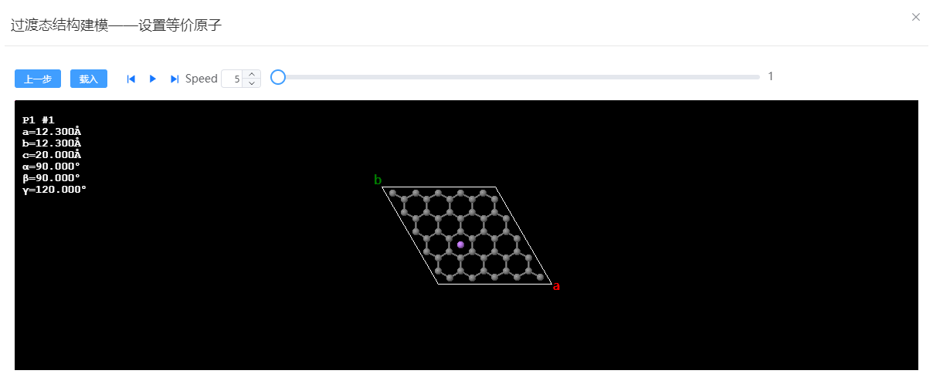This screenshot has height=384, width=933.
Task: Select the gray carbon atom nearest the b label
Action: [392, 193]
